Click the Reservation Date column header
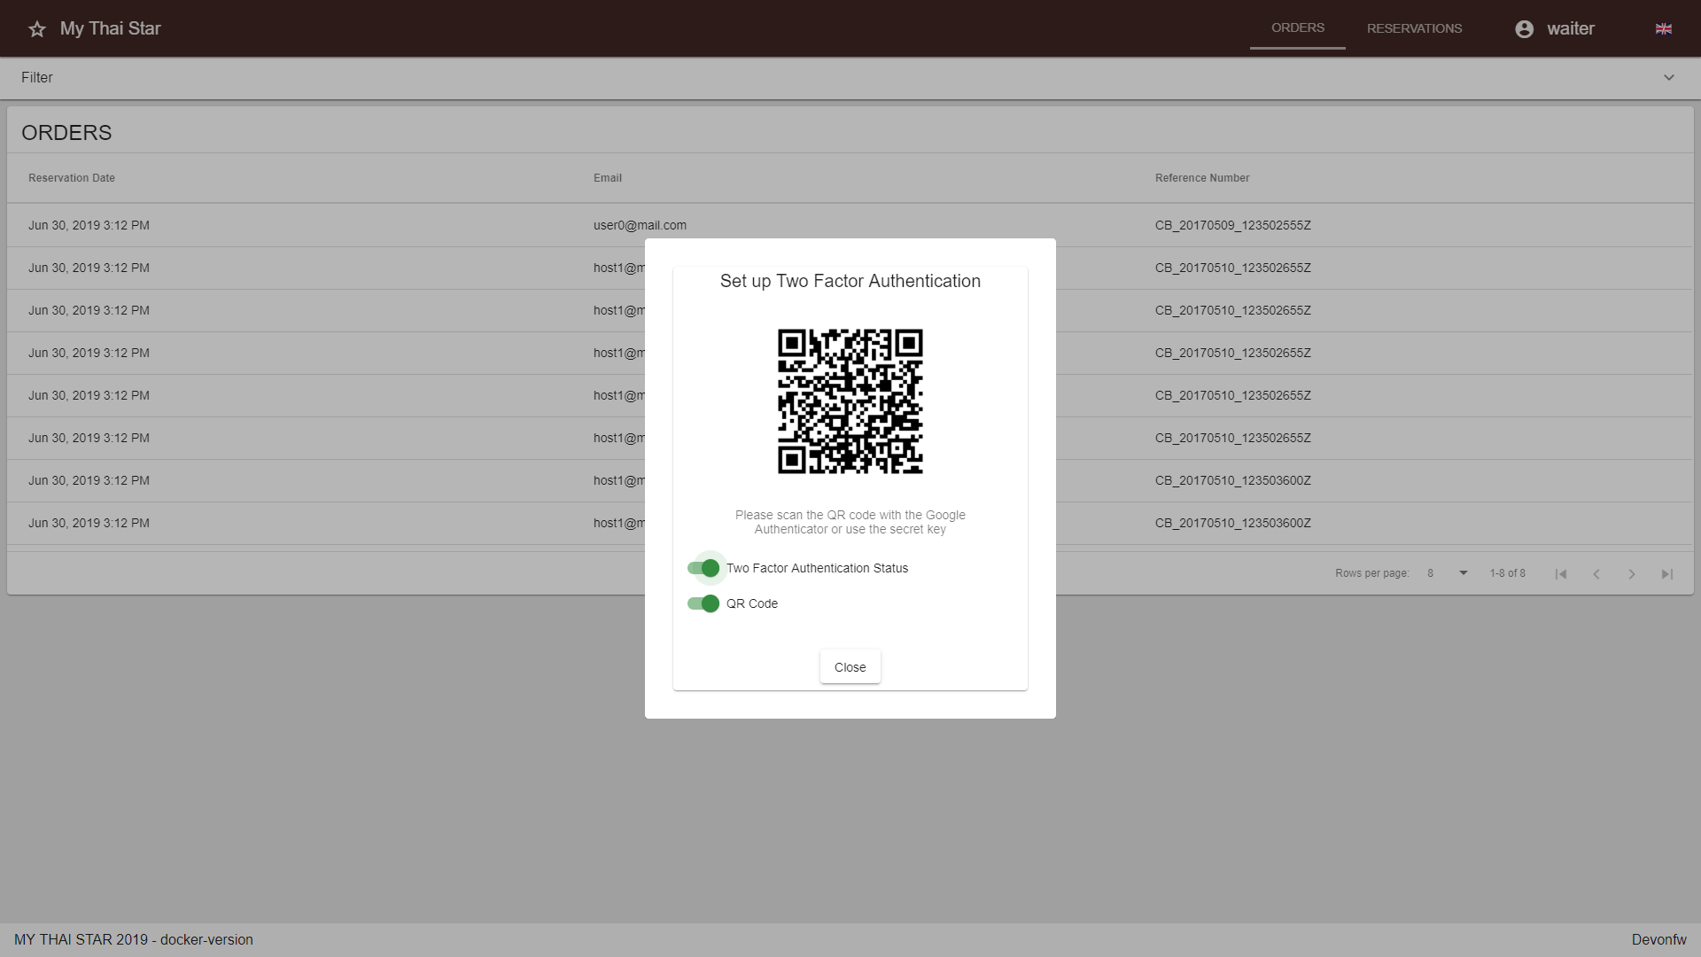This screenshot has height=957, width=1701. pos(71,177)
